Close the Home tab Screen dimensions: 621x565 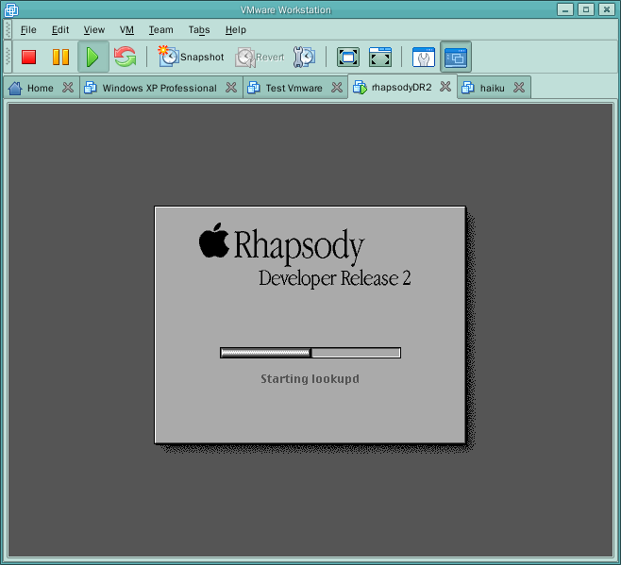tap(68, 87)
